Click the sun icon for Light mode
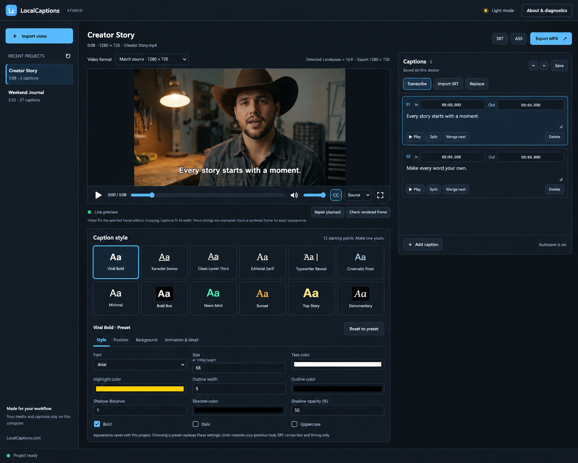578x463 pixels. click(486, 10)
